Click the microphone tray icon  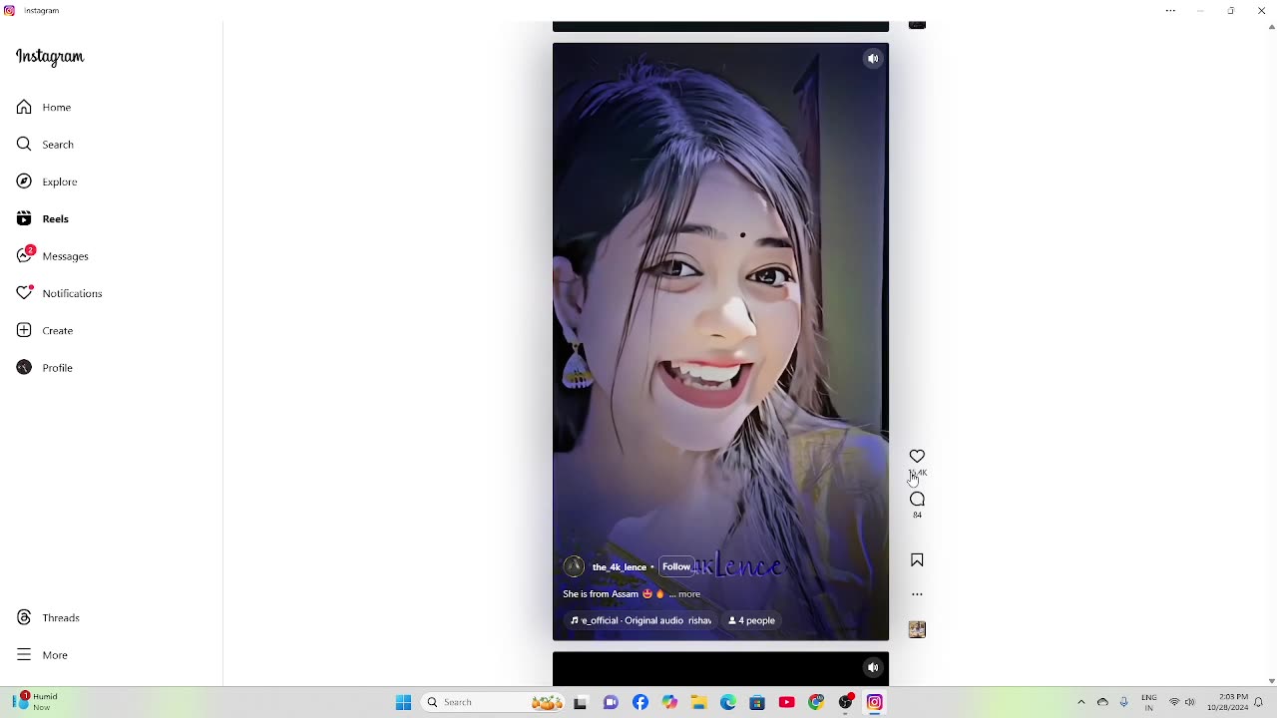click(x=1124, y=702)
